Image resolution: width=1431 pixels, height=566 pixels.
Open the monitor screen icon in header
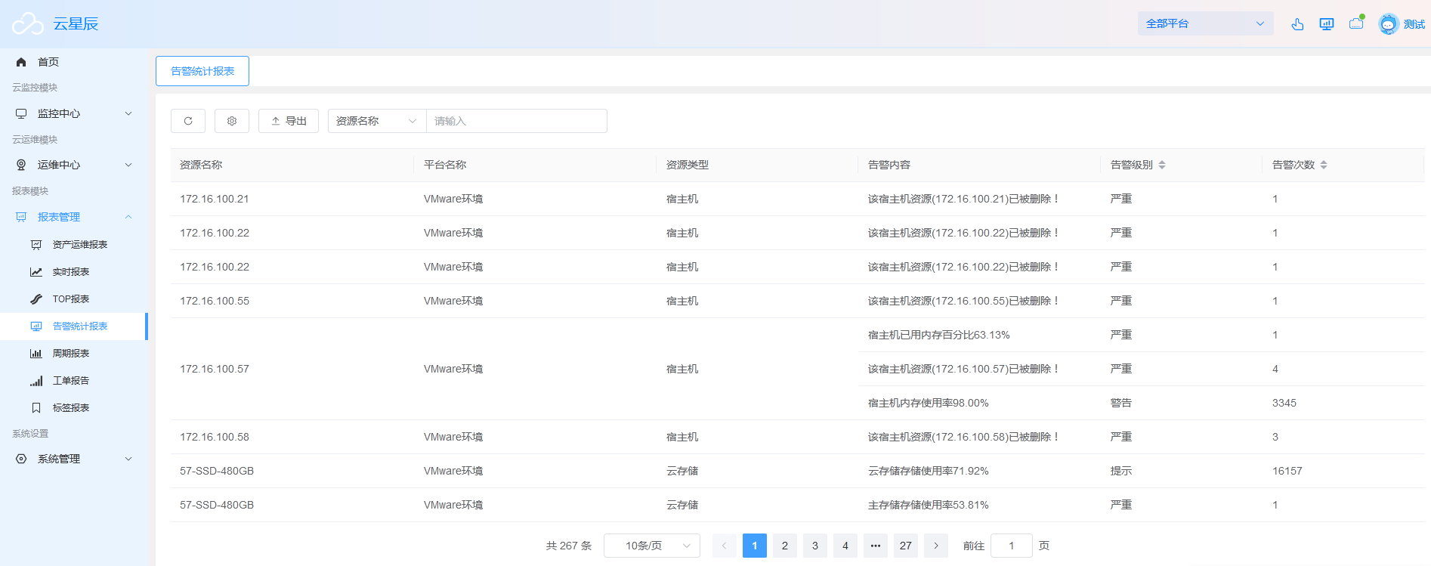[x=1327, y=24]
